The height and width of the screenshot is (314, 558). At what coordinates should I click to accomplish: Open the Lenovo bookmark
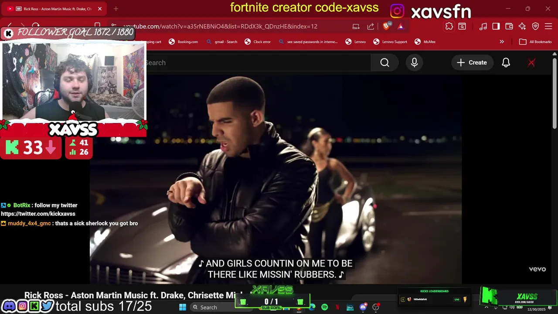pyautogui.click(x=356, y=42)
